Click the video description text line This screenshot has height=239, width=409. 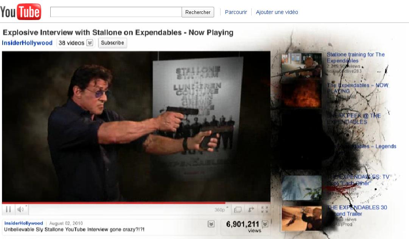pyautogui.click(x=74, y=229)
